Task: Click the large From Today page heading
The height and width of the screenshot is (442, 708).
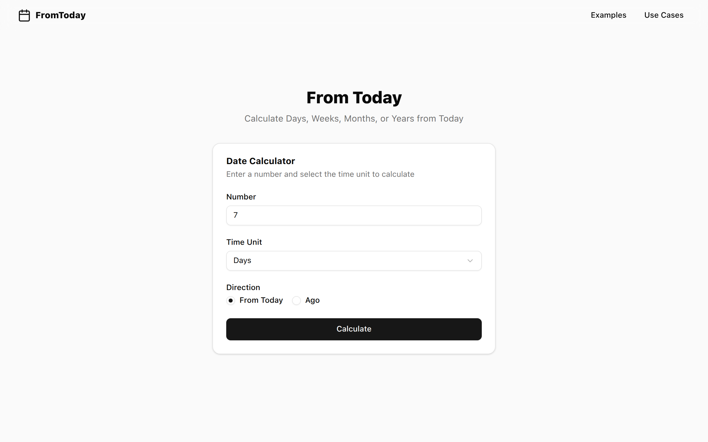Action: [x=354, y=97]
